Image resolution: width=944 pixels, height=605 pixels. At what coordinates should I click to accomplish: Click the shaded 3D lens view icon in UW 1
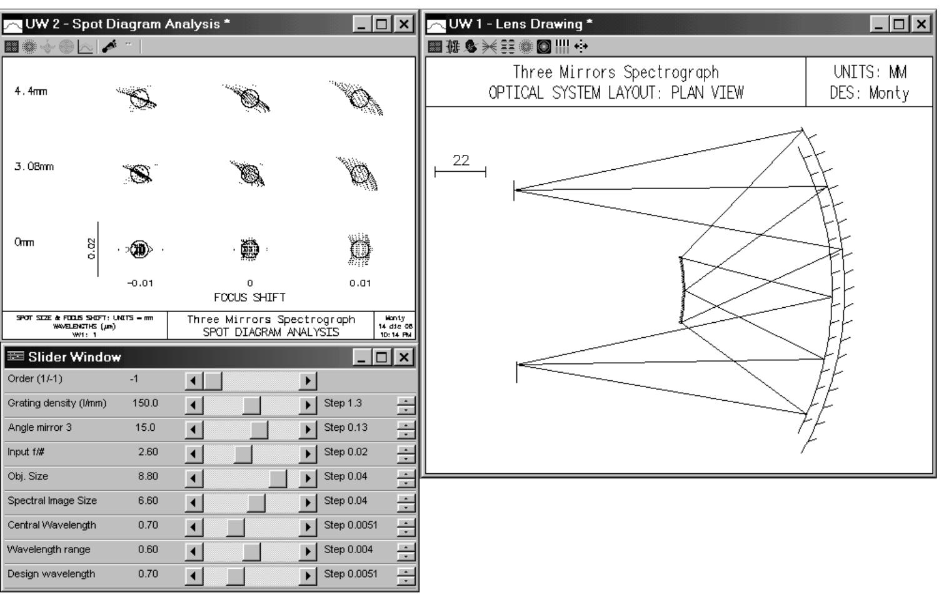[471, 46]
